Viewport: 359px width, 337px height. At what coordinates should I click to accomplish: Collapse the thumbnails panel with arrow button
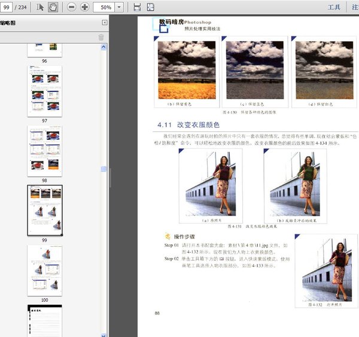tap(105, 23)
